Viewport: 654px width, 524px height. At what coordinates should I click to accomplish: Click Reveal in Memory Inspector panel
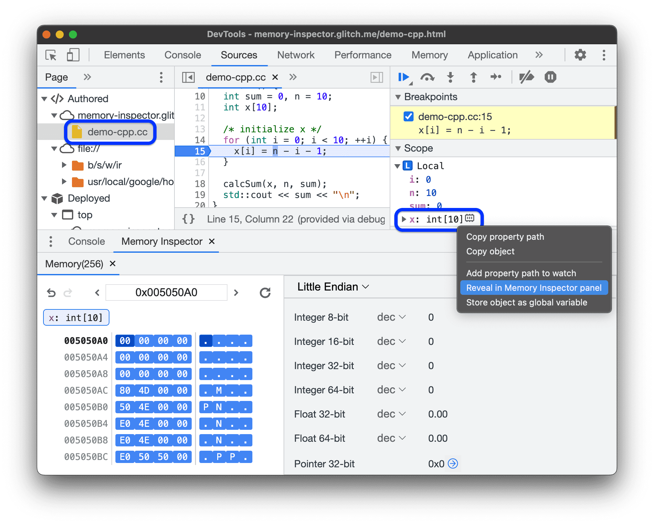click(x=532, y=287)
